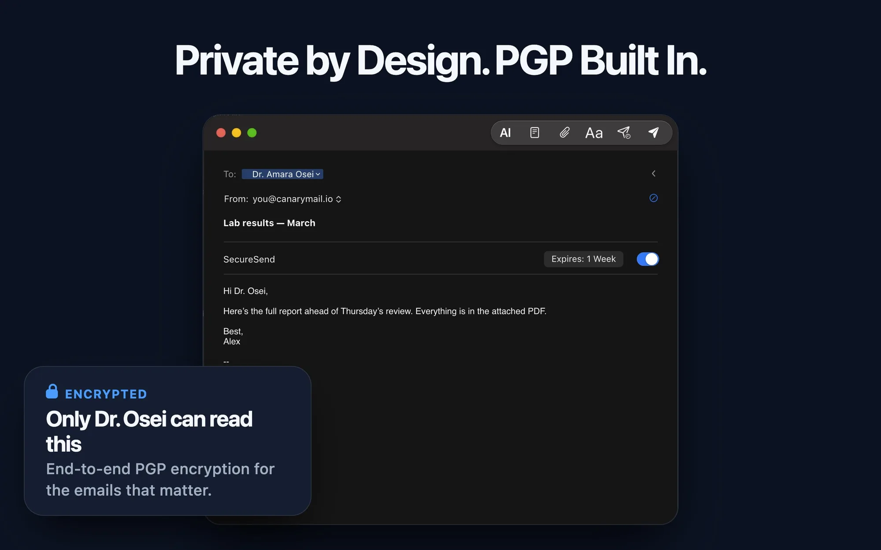Attach a file with the paperclip icon
Screen dimensions: 881x550
pos(564,133)
